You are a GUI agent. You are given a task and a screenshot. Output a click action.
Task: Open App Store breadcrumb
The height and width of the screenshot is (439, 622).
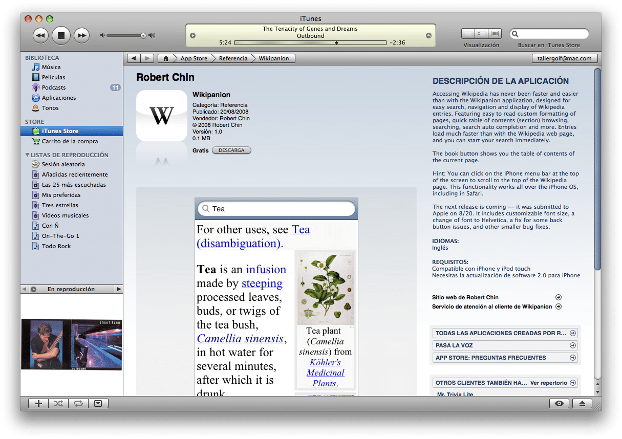click(194, 58)
